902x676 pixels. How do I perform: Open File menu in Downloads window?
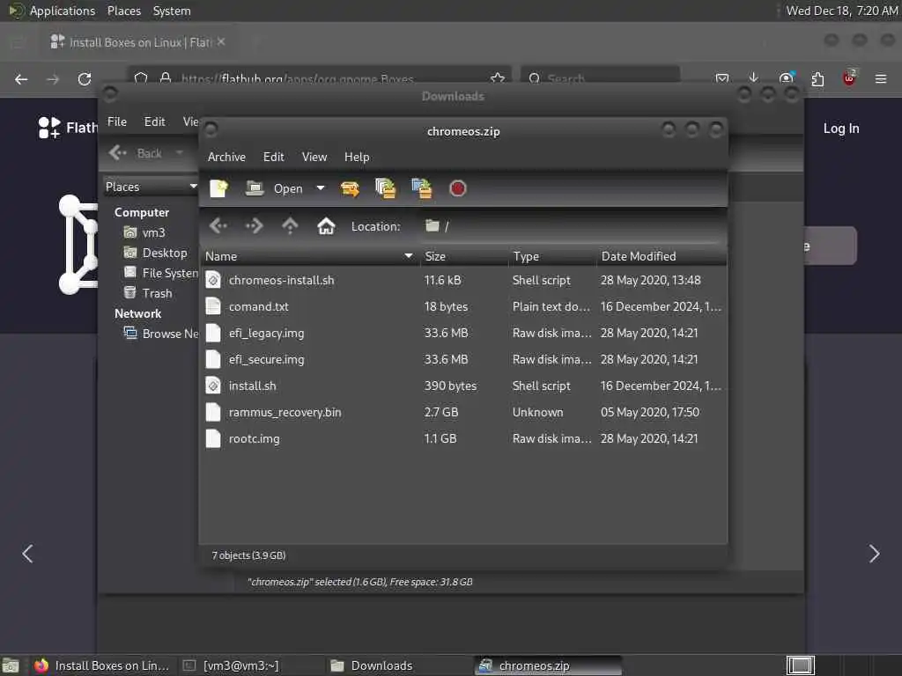click(x=117, y=121)
